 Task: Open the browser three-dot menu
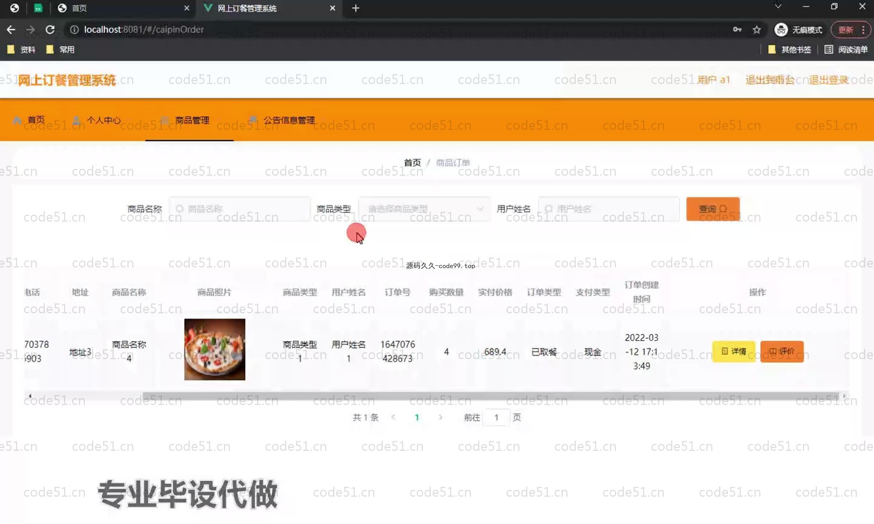863,29
